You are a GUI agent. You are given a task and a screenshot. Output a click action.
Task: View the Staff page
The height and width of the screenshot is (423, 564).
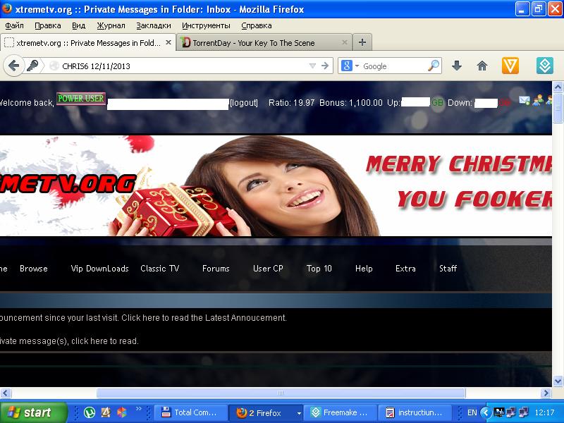(448, 269)
